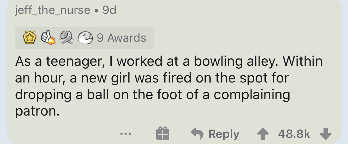Screen dimensions: 348x144
Task: Open jeff_the_nurse's user profile
Action: tap(52, 11)
